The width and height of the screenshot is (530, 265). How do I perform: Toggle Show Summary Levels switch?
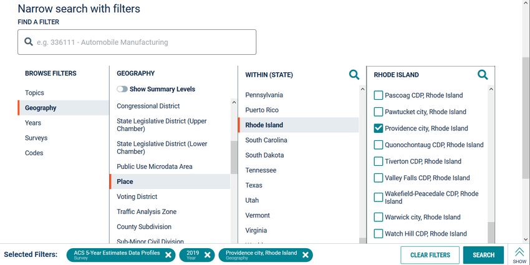coord(122,89)
